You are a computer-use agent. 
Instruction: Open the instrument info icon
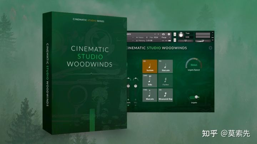click(x=169, y=34)
